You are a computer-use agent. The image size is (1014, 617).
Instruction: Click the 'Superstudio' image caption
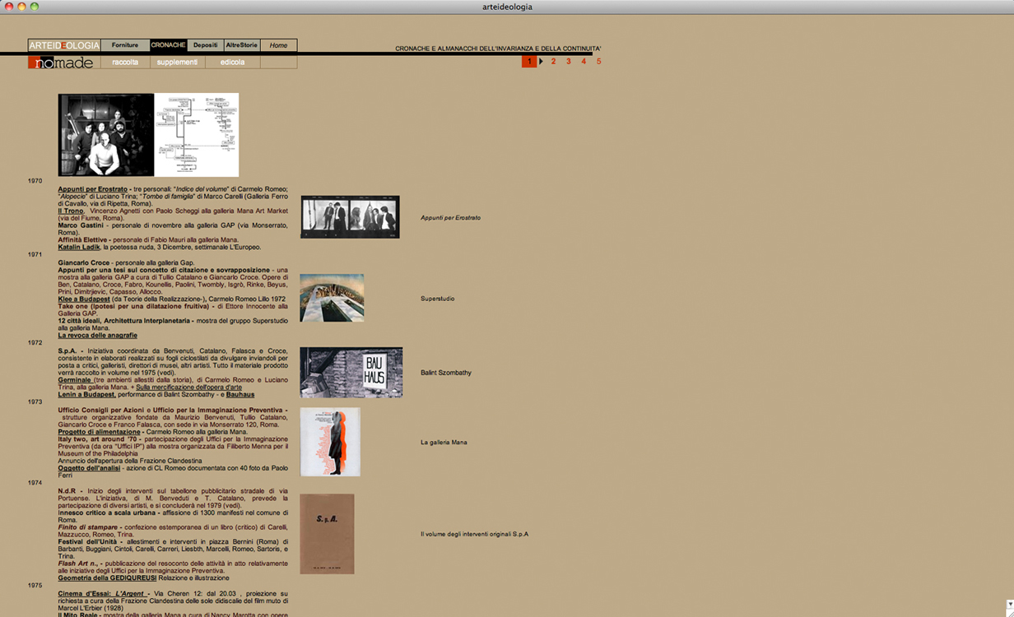(x=437, y=299)
